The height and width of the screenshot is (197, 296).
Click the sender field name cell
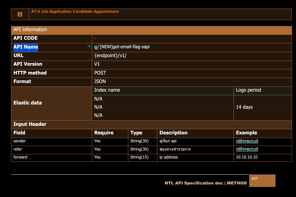coord(20,141)
